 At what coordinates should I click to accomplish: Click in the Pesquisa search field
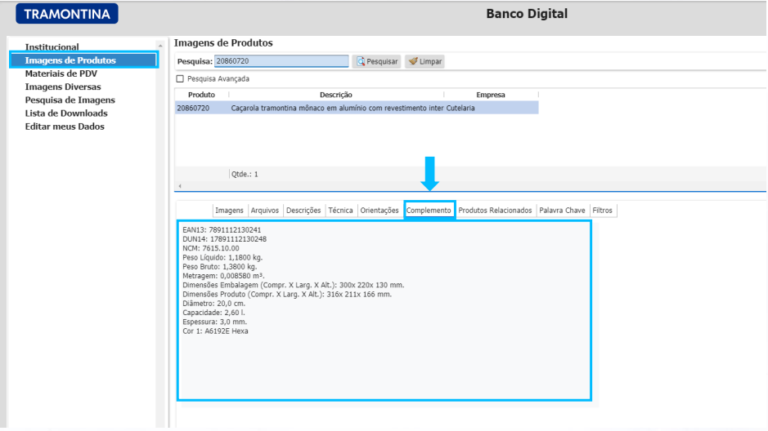[x=281, y=61]
